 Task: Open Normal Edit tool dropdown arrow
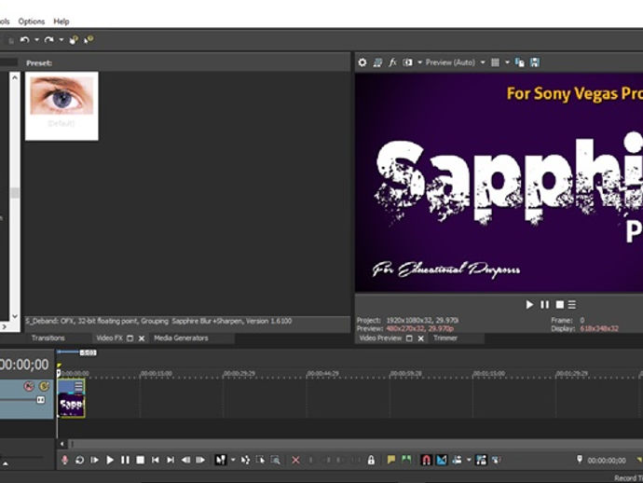[x=233, y=460]
